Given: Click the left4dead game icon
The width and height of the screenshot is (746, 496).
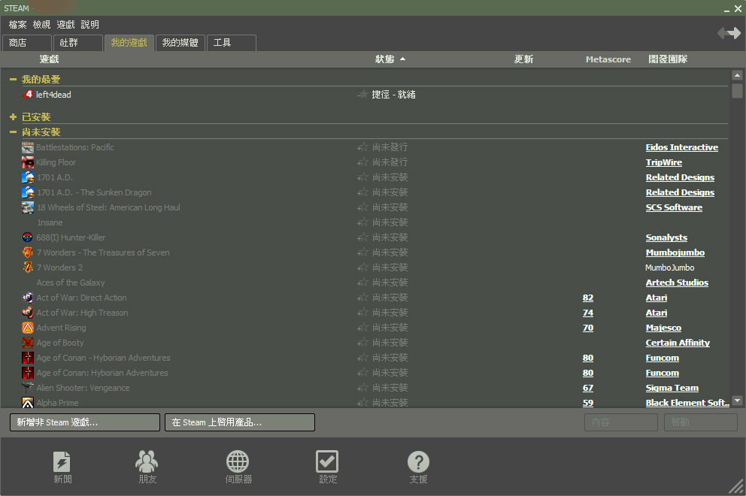Looking at the screenshot, I should (29, 95).
